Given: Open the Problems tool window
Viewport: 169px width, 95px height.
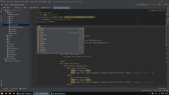Looking at the screenshot, I should [14, 89].
